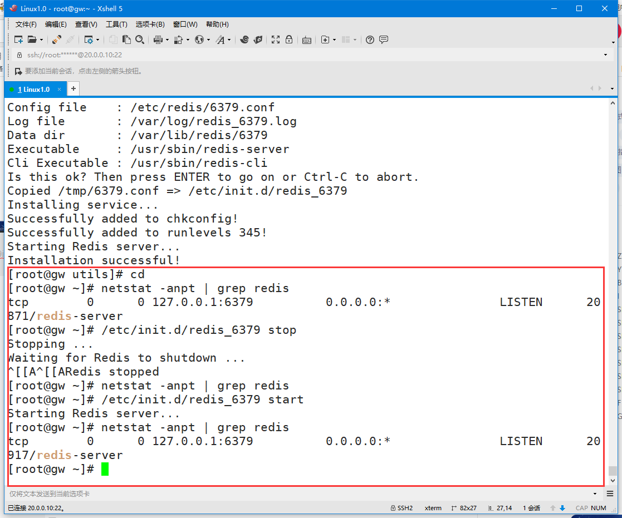Add a new tab with plus button
The height and width of the screenshot is (518, 622).
click(74, 89)
